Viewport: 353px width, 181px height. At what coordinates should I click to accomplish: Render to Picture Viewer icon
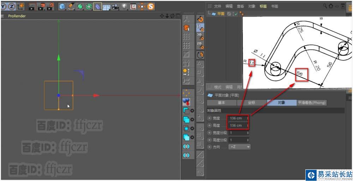pos(41,7)
